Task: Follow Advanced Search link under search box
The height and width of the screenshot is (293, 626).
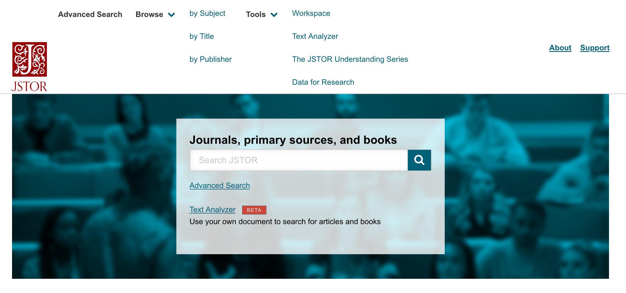Action: pos(220,186)
